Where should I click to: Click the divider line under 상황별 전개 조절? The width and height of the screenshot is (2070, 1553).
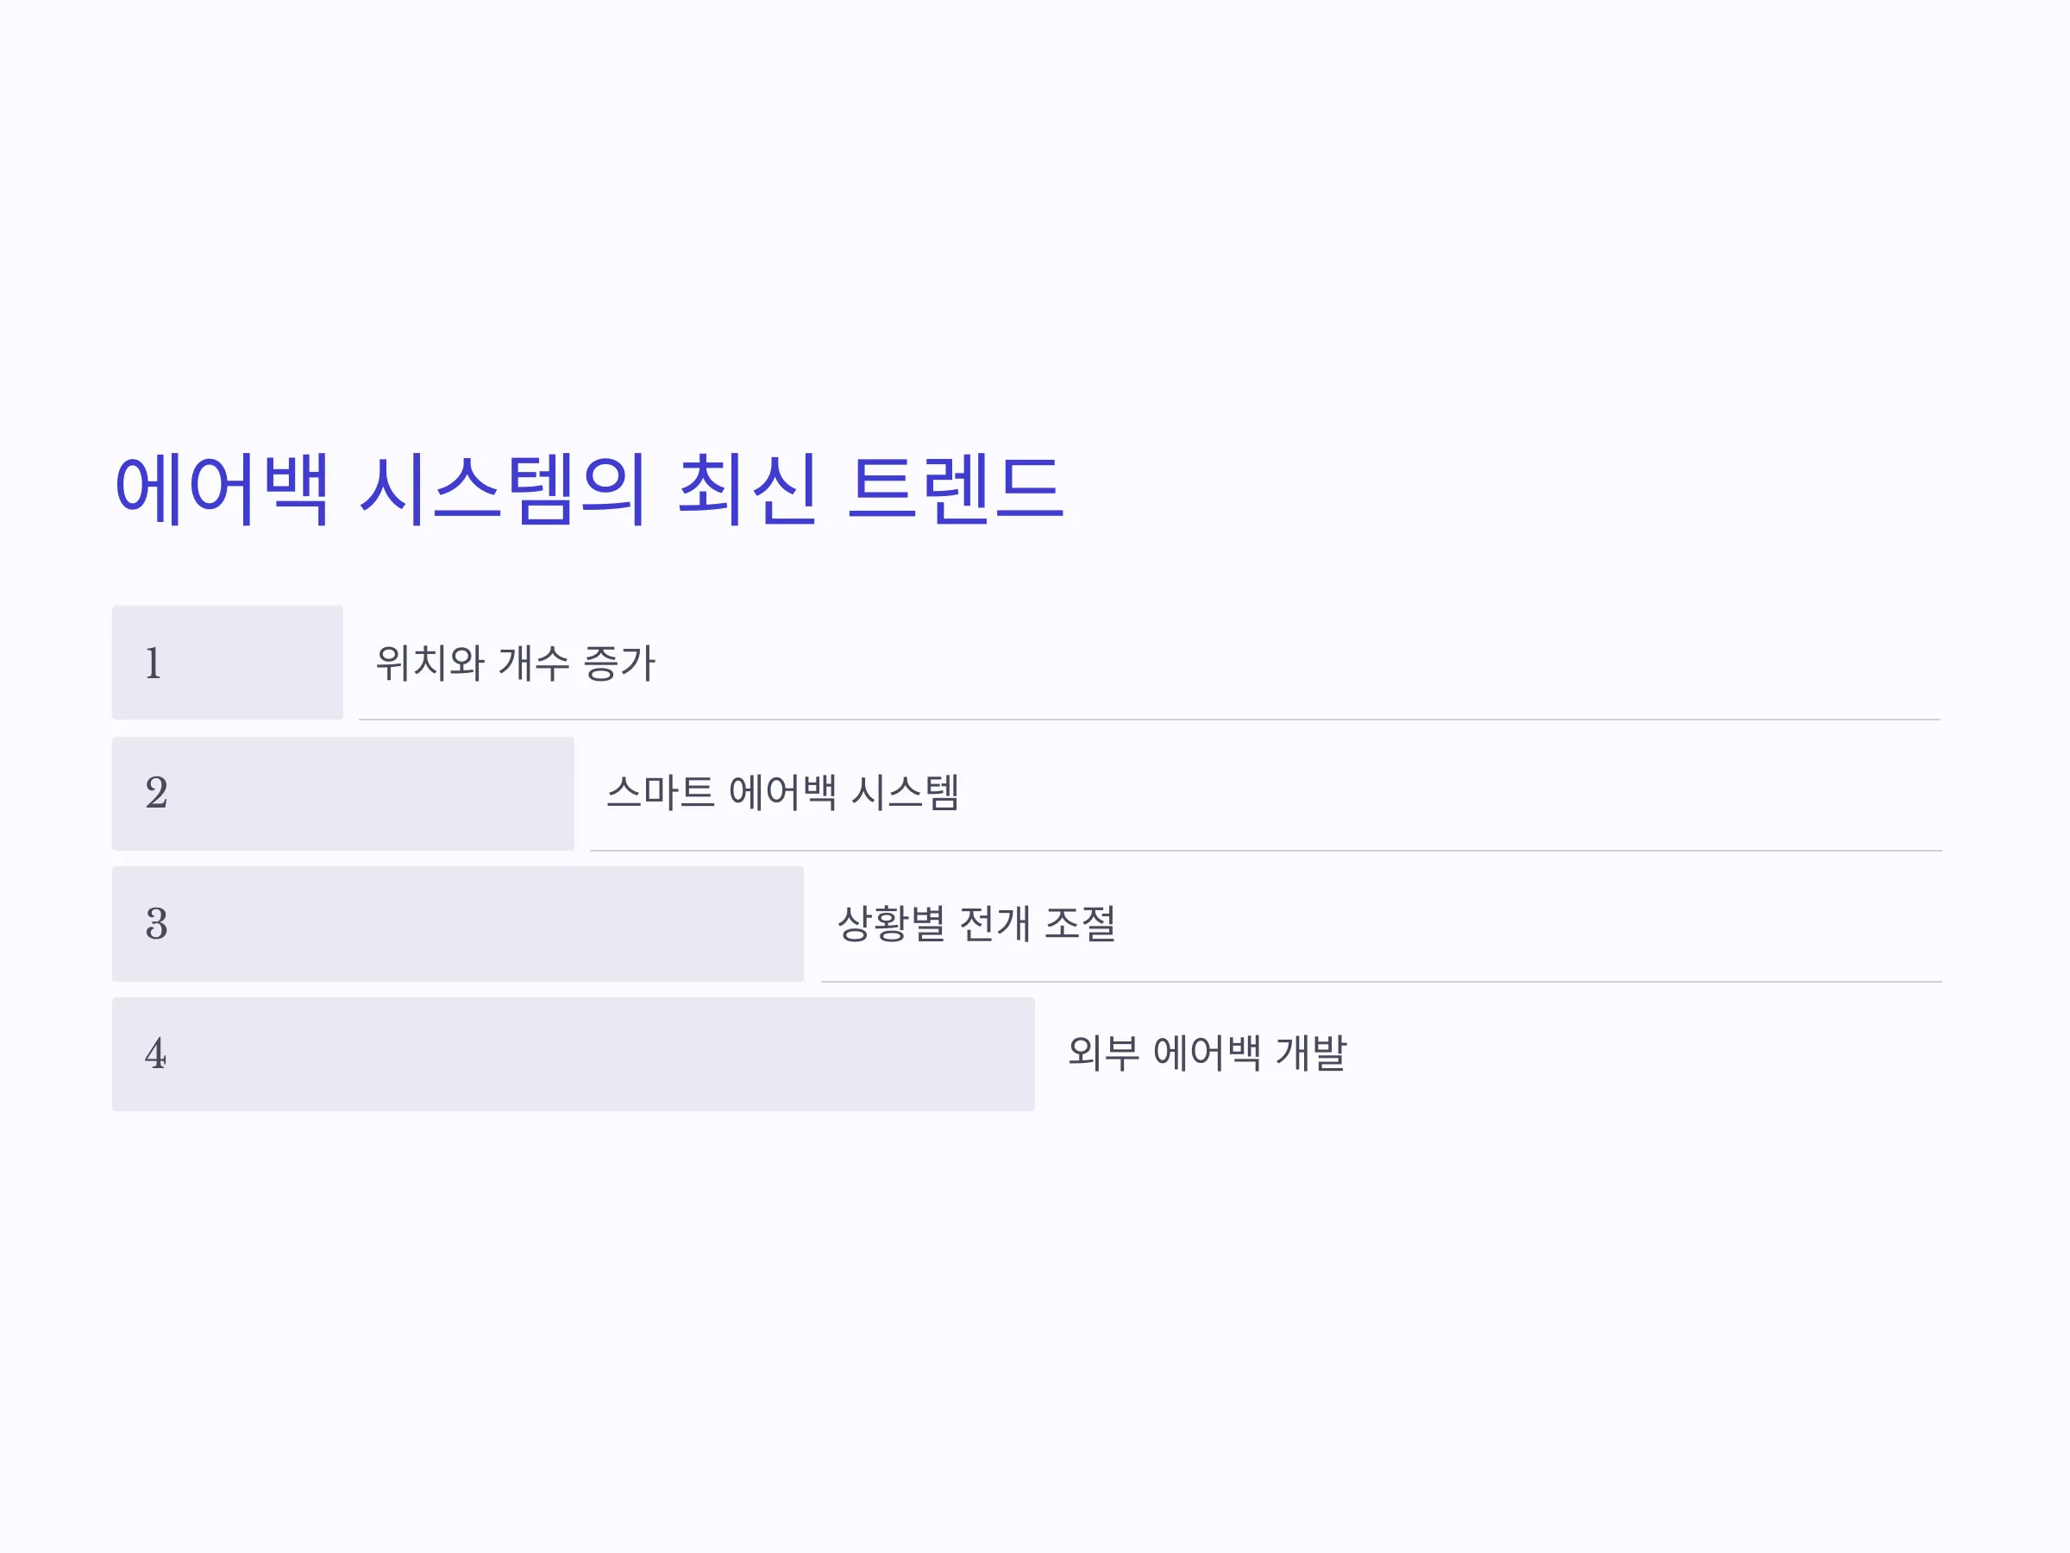(x=1381, y=982)
